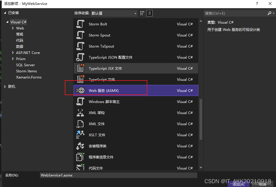Select TypeScript JSON 配置文件 entry text
Screen dimensions: 276x187
click(x=110, y=57)
